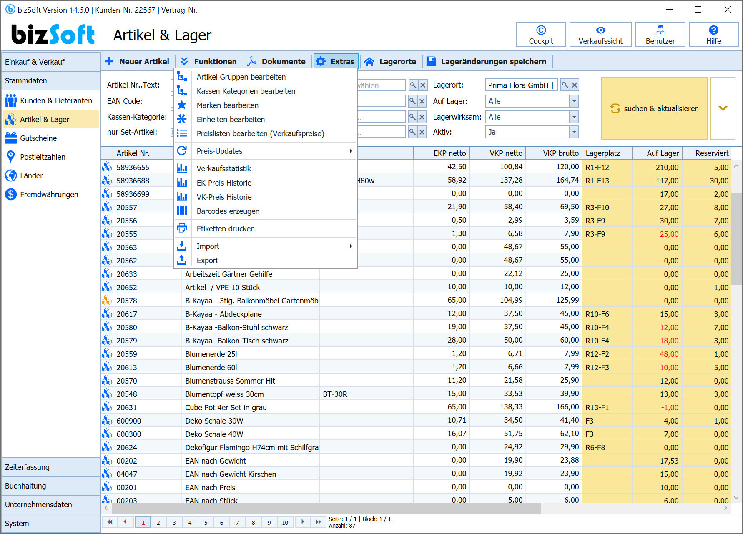The image size is (743, 534).
Task: Go to last page of results
Action: point(318,522)
